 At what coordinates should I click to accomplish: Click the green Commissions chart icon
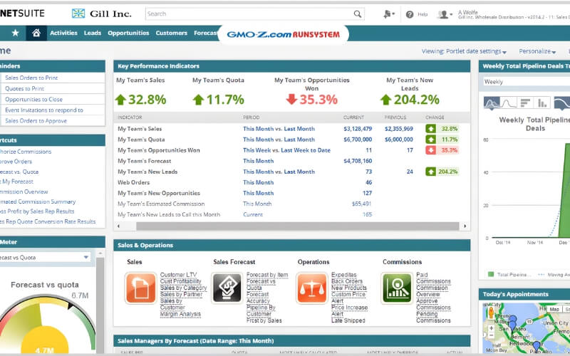pos(397,288)
